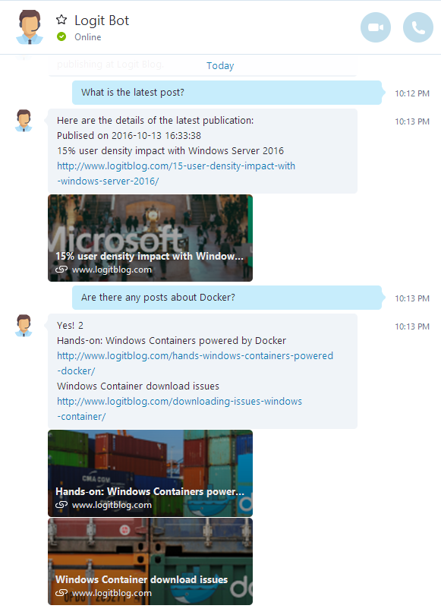
Task: Click link icon on Hands-on preview card
Action: coord(61,505)
